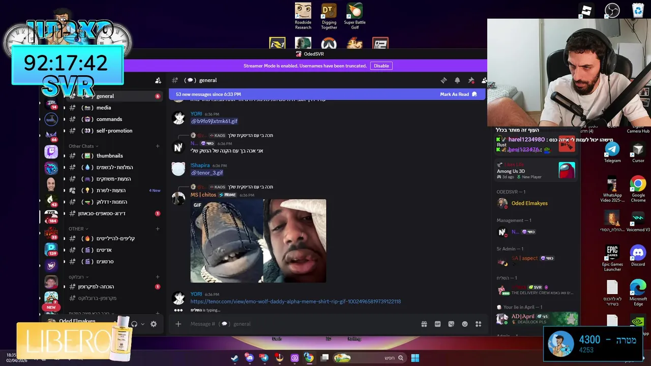Screen dimensions: 651x366
Task: Open Telegram desktop shortcut
Action: pos(612,152)
